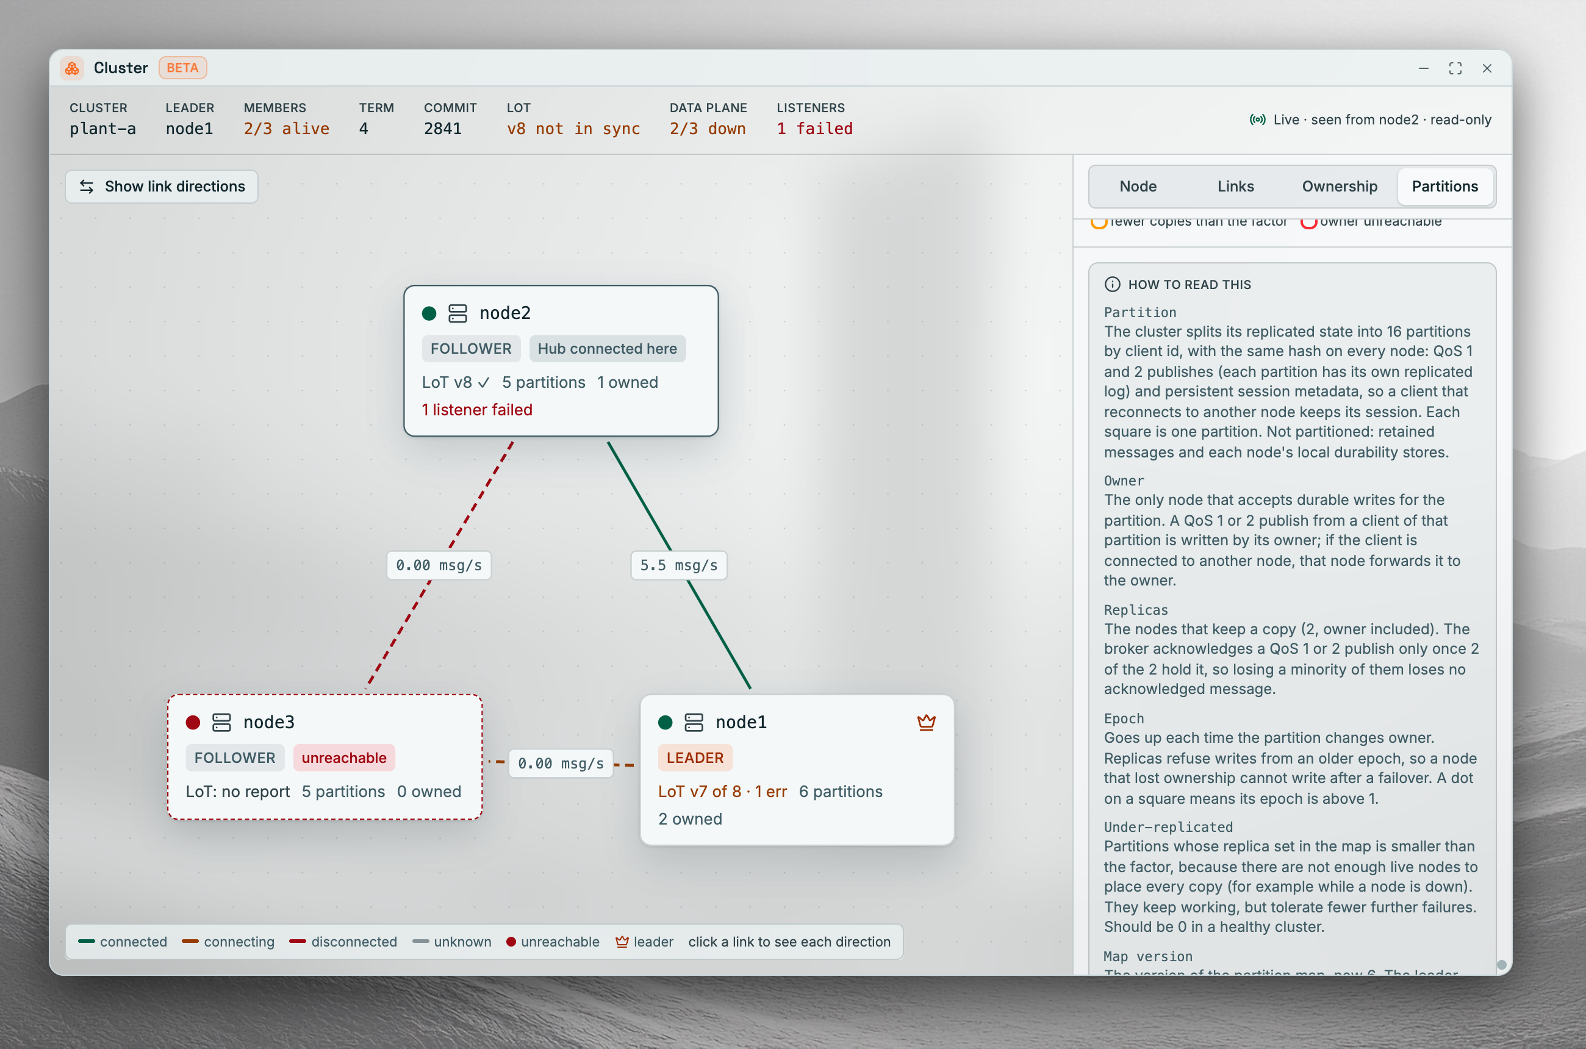Minimize the Cluster window
This screenshot has width=1586, height=1049.
[1423, 68]
